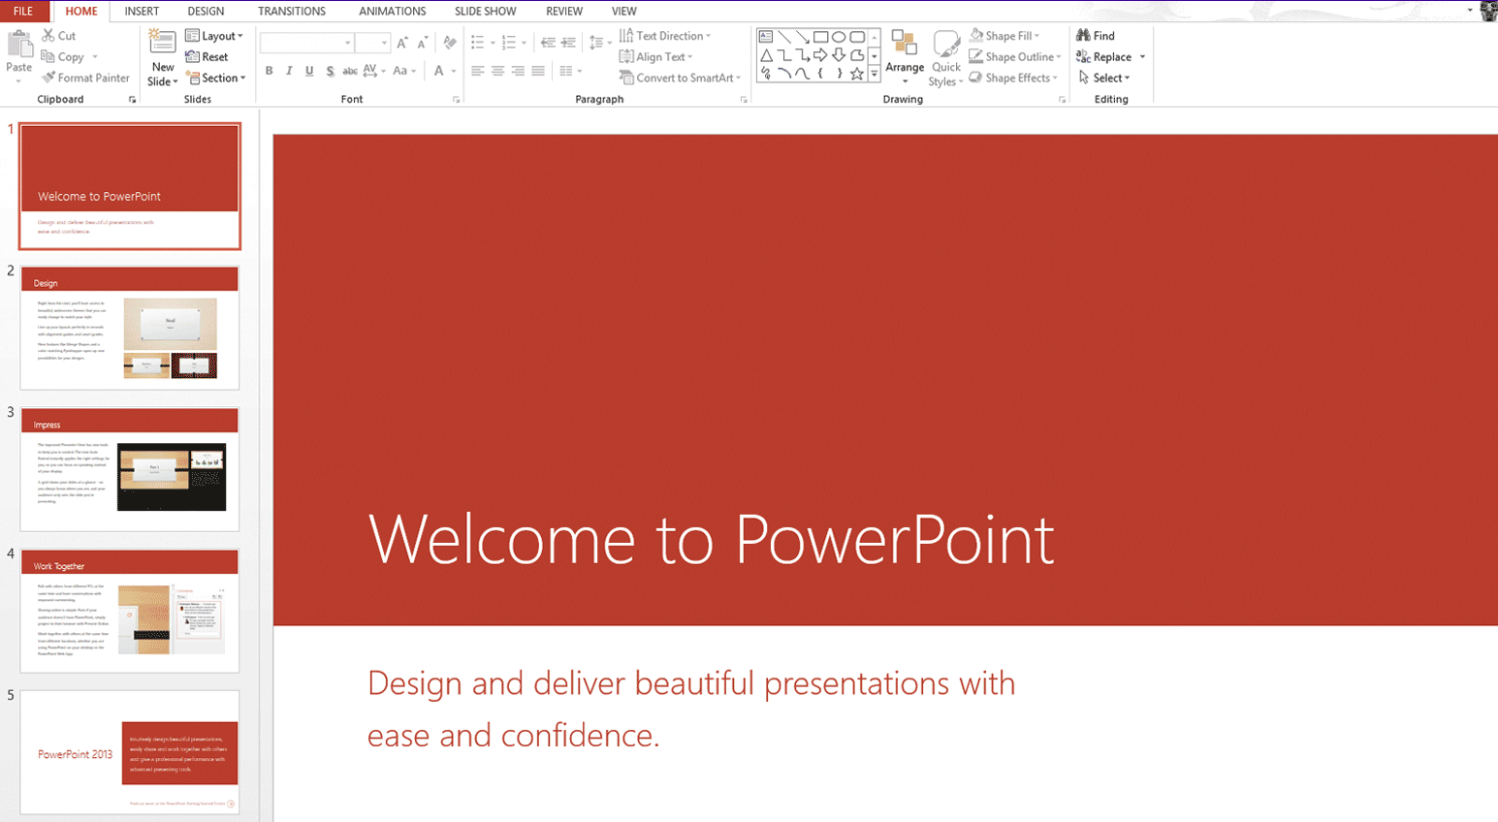
Task: Click the Bold formatting button
Action: point(269,71)
